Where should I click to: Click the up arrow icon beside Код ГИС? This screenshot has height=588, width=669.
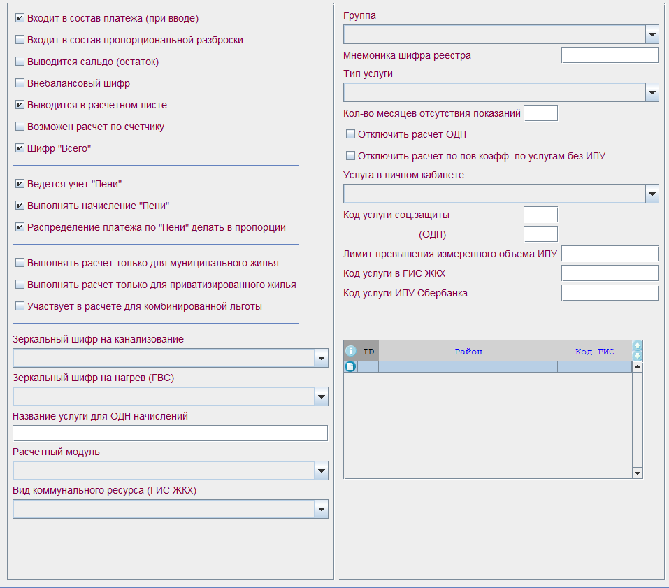pyautogui.click(x=637, y=346)
